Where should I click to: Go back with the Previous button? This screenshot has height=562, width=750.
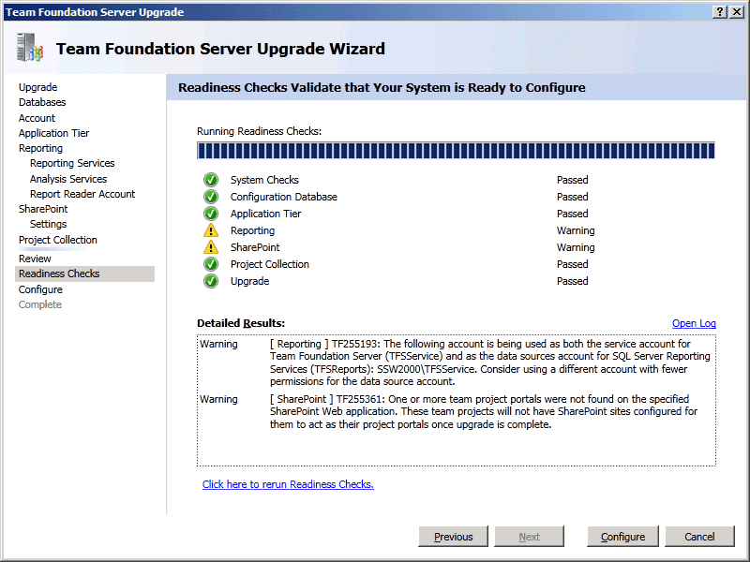pos(453,537)
